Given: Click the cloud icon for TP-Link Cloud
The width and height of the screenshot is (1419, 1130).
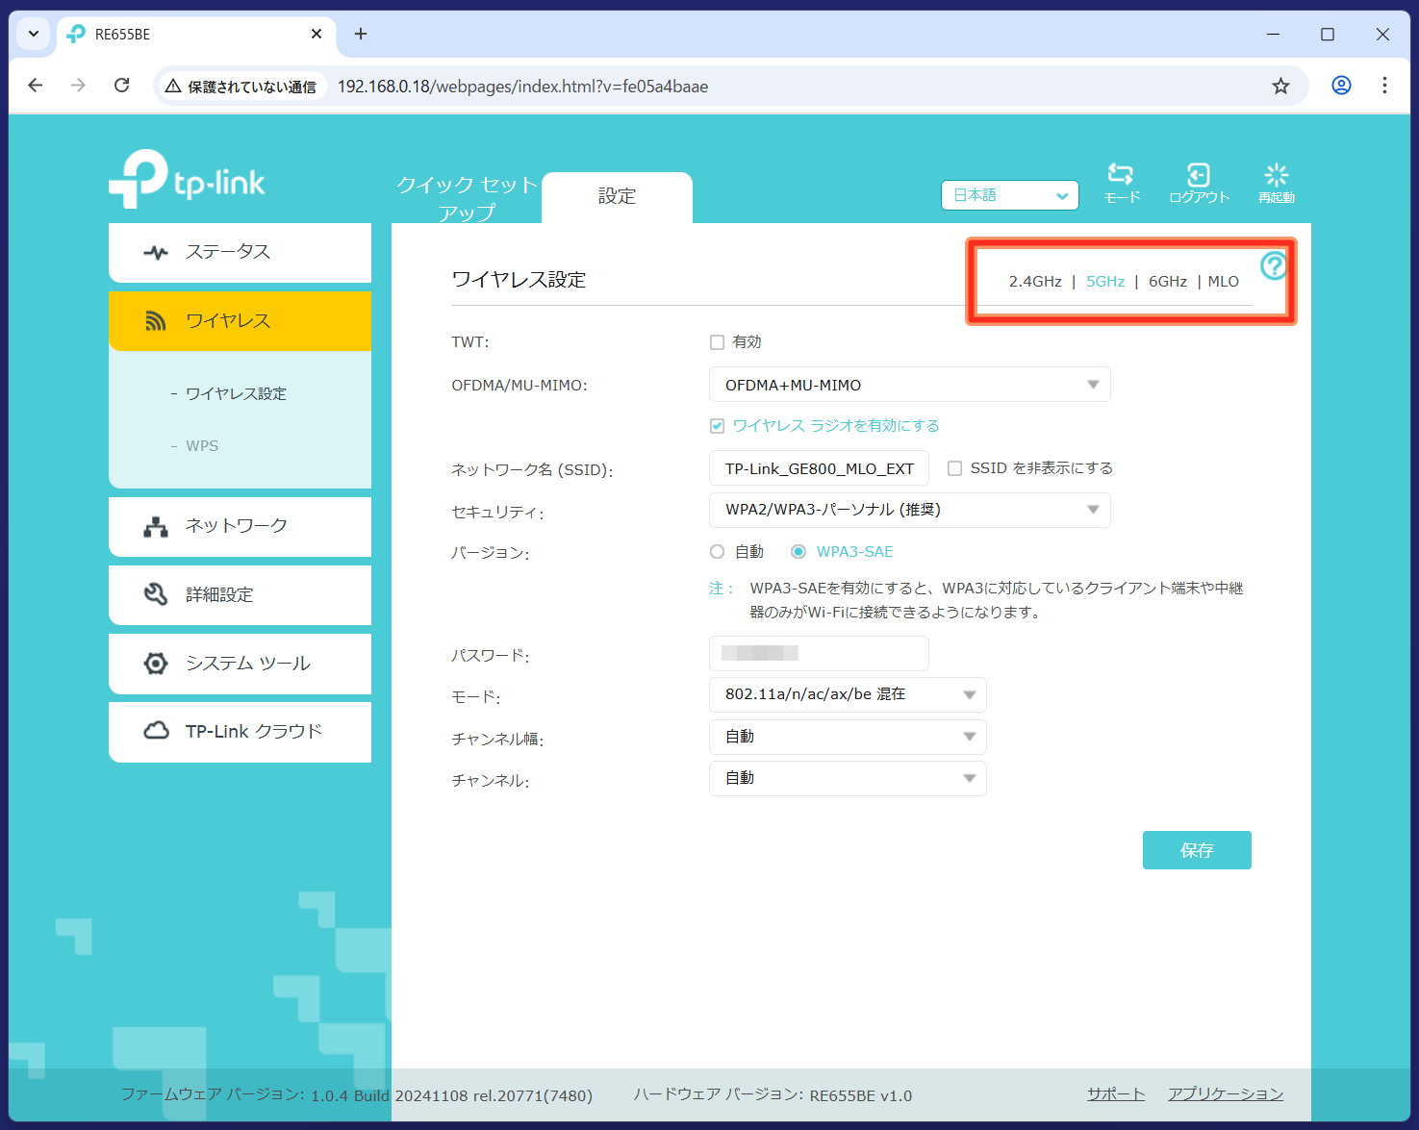Looking at the screenshot, I should 156,732.
